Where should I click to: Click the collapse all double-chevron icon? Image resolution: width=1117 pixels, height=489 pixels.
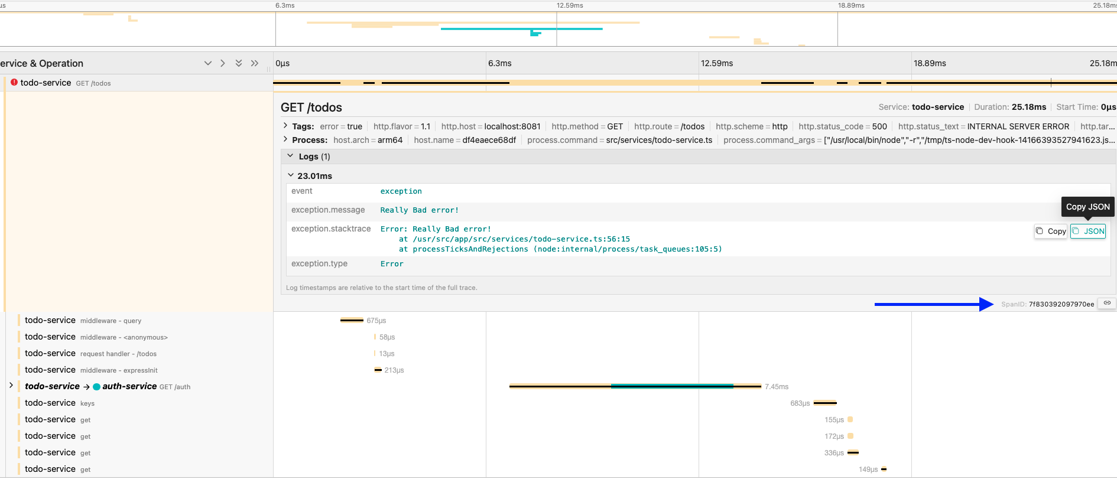click(255, 63)
